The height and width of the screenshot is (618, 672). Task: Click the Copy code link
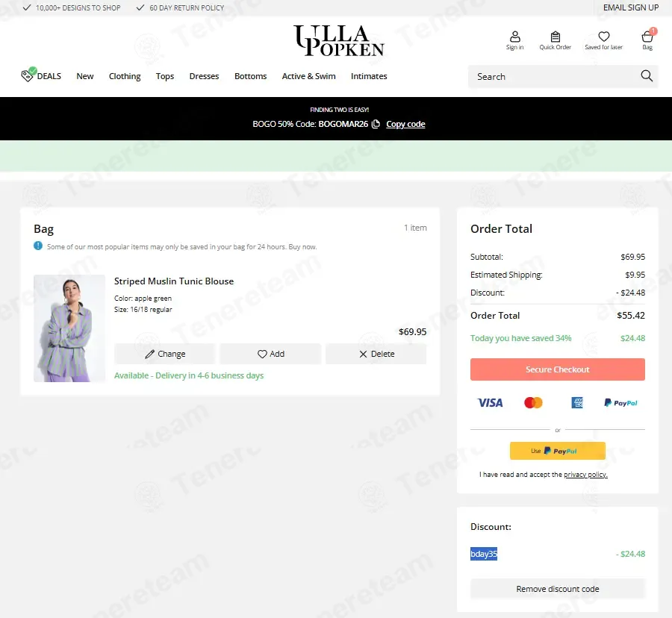click(x=405, y=124)
